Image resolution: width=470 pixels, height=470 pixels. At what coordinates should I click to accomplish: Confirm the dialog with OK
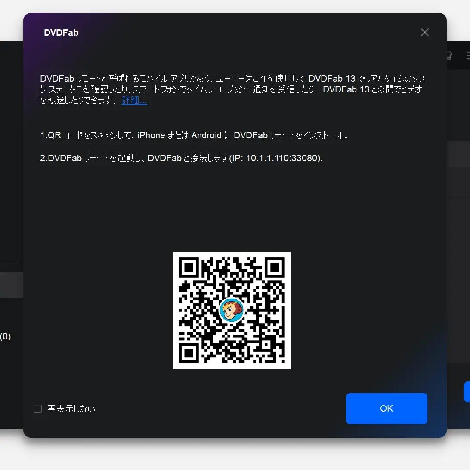[x=386, y=408]
